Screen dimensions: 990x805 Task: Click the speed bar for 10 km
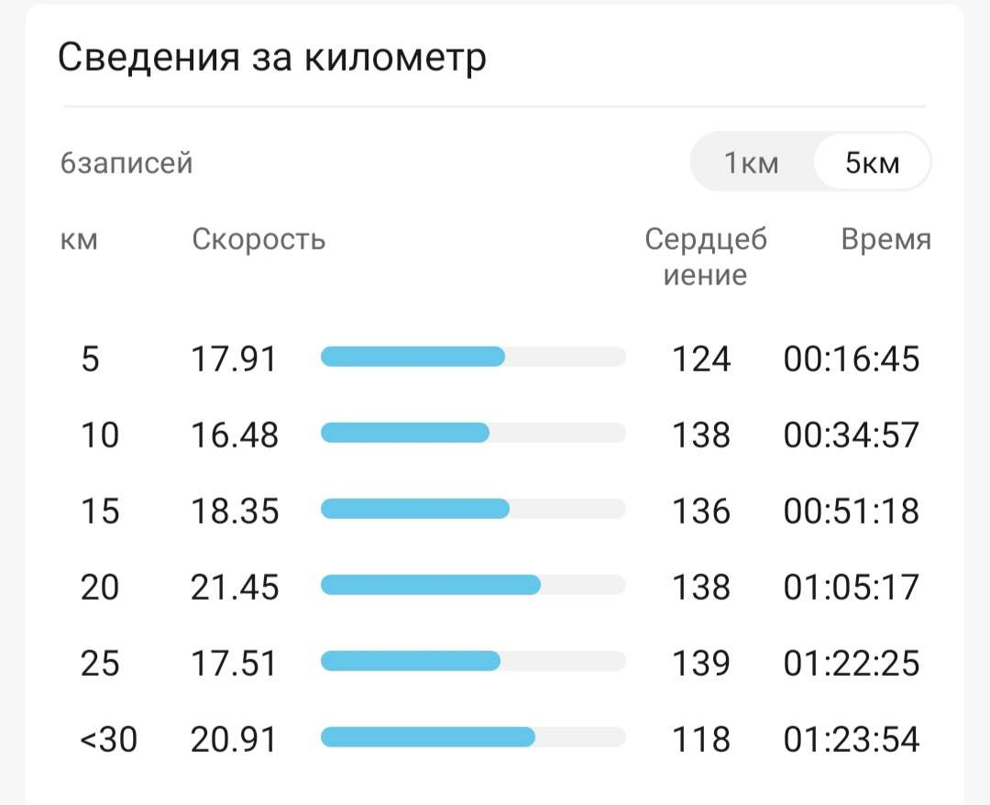(473, 433)
